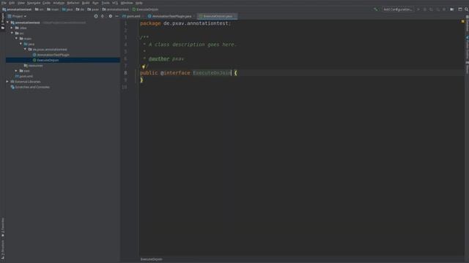Open the Edit menu
The height and width of the screenshot is (263, 469).
click(12, 3)
